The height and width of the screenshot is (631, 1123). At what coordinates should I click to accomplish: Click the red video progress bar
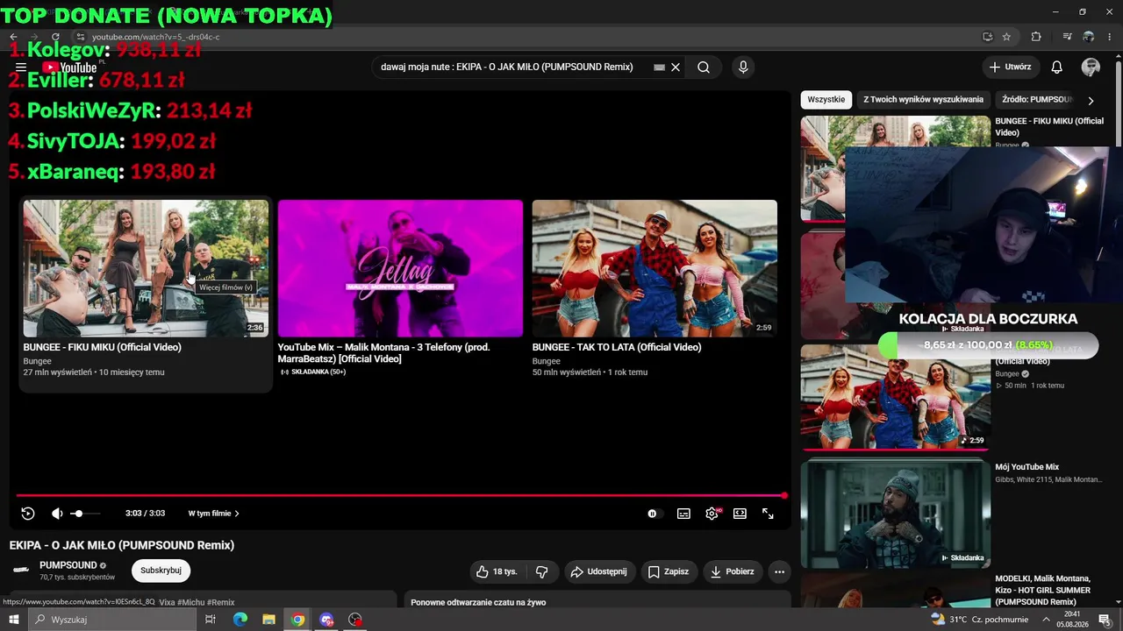pyautogui.click(x=401, y=495)
